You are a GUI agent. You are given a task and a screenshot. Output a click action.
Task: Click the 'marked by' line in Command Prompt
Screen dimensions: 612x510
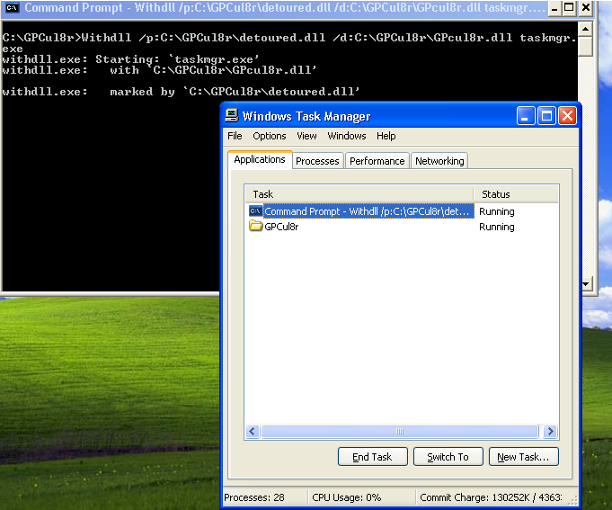(181, 92)
